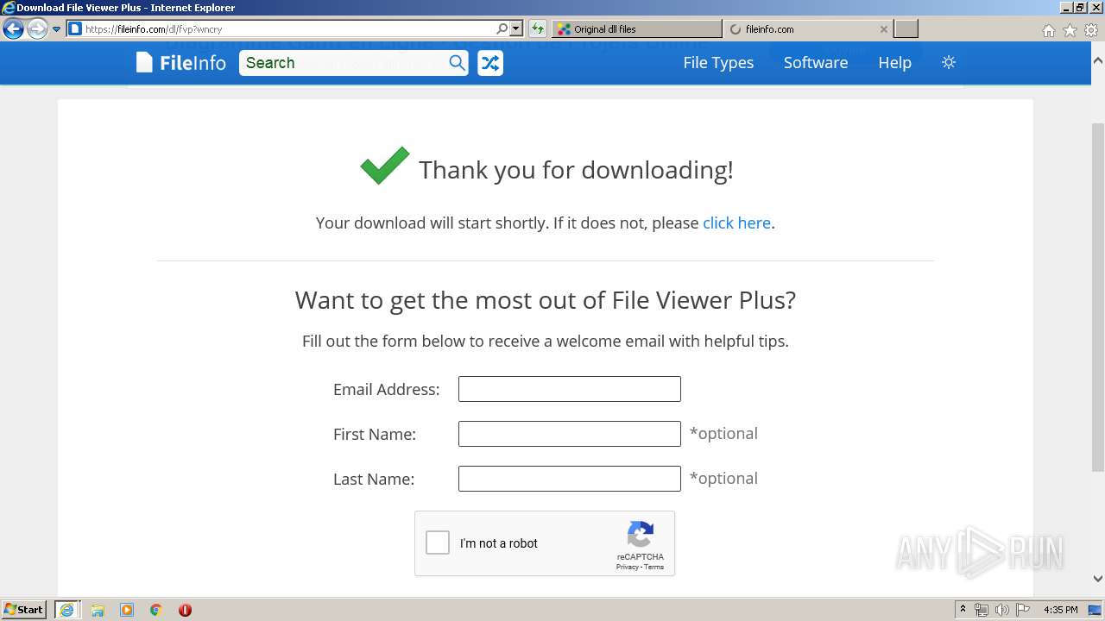
Task: Click the volume speaker tray icon
Action: tap(1001, 610)
